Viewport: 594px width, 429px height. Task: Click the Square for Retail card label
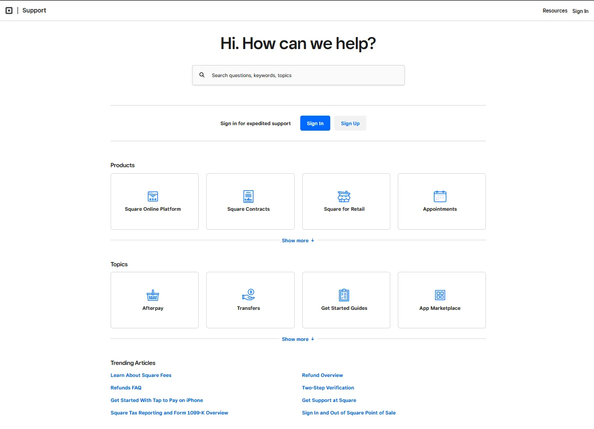click(x=344, y=209)
